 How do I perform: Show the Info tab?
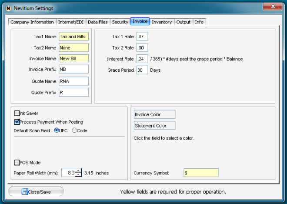coord(199,22)
